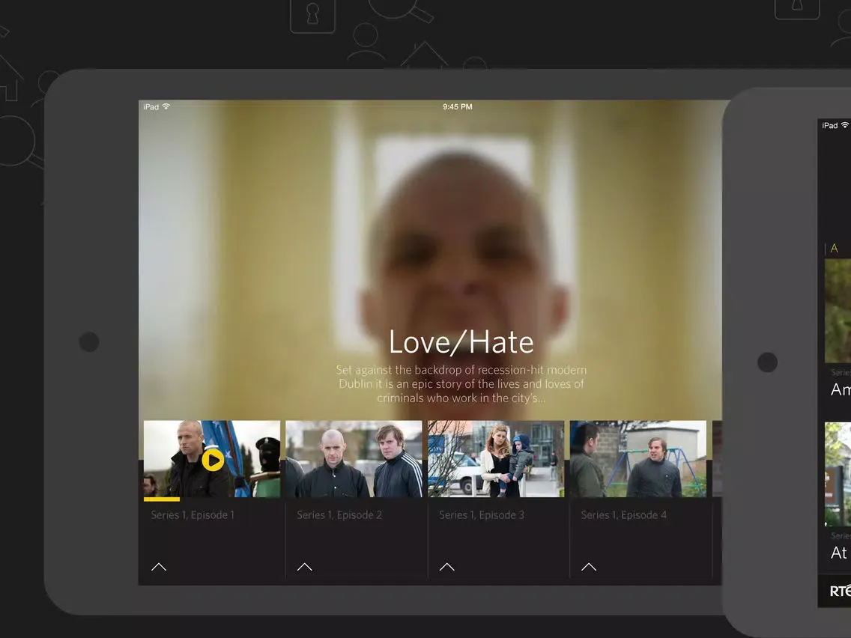The image size is (851, 638).
Task: Expand details chevron under Series 1, Episode 4
Action: [x=589, y=567]
